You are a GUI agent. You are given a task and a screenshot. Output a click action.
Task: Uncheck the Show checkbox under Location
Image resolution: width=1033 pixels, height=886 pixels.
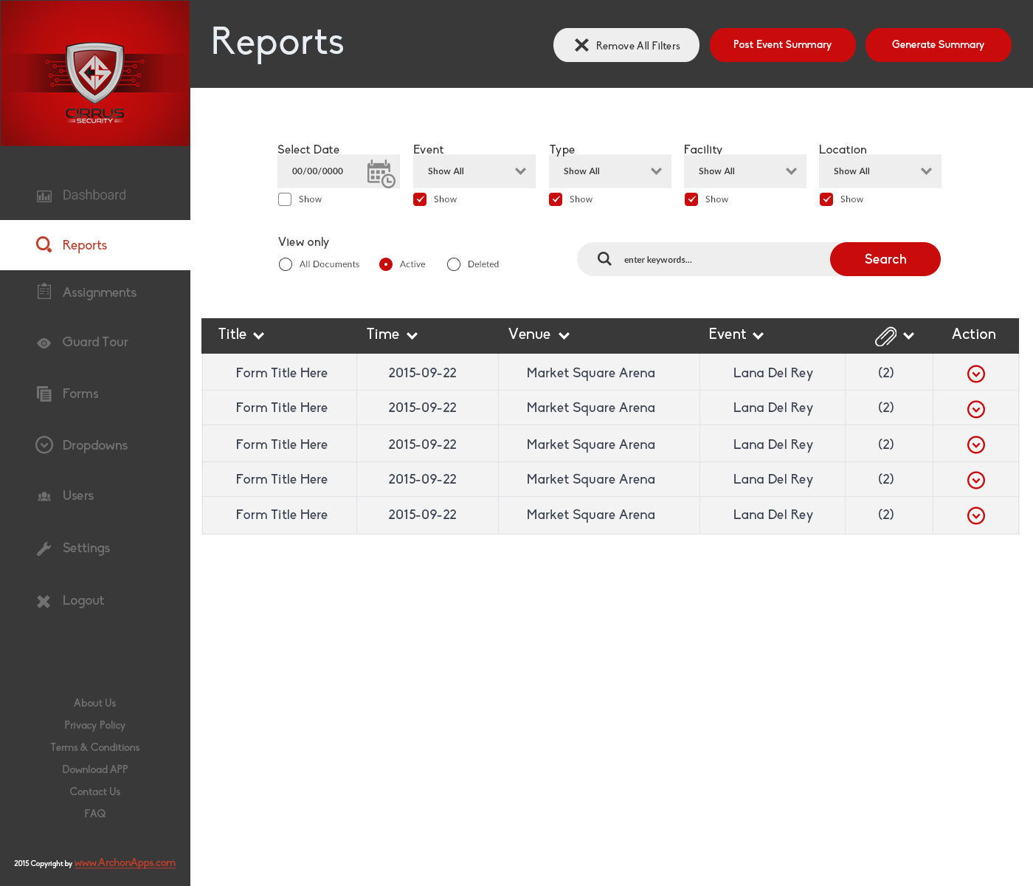tap(826, 199)
